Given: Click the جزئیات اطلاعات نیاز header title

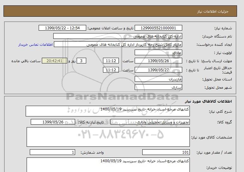Looking at the screenshot, I should point(213,11).
